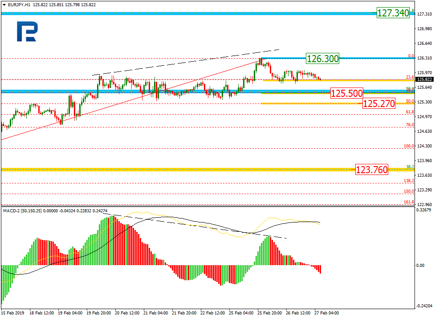
Task: Click the 22 Feb 12:00 time label
Action: (x=212, y=313)
